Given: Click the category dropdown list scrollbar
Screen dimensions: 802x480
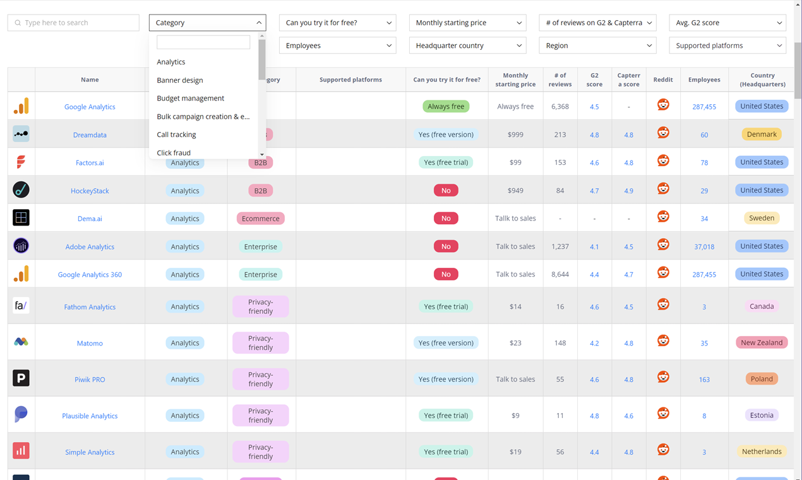Looking at the screenshot, I should (261, 60).
